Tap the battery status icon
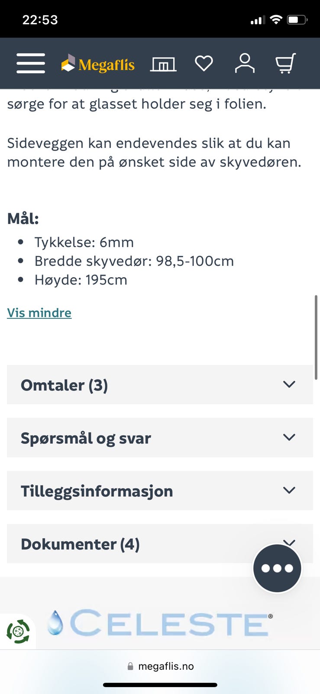The image size is (320, 694). point(297,20)
